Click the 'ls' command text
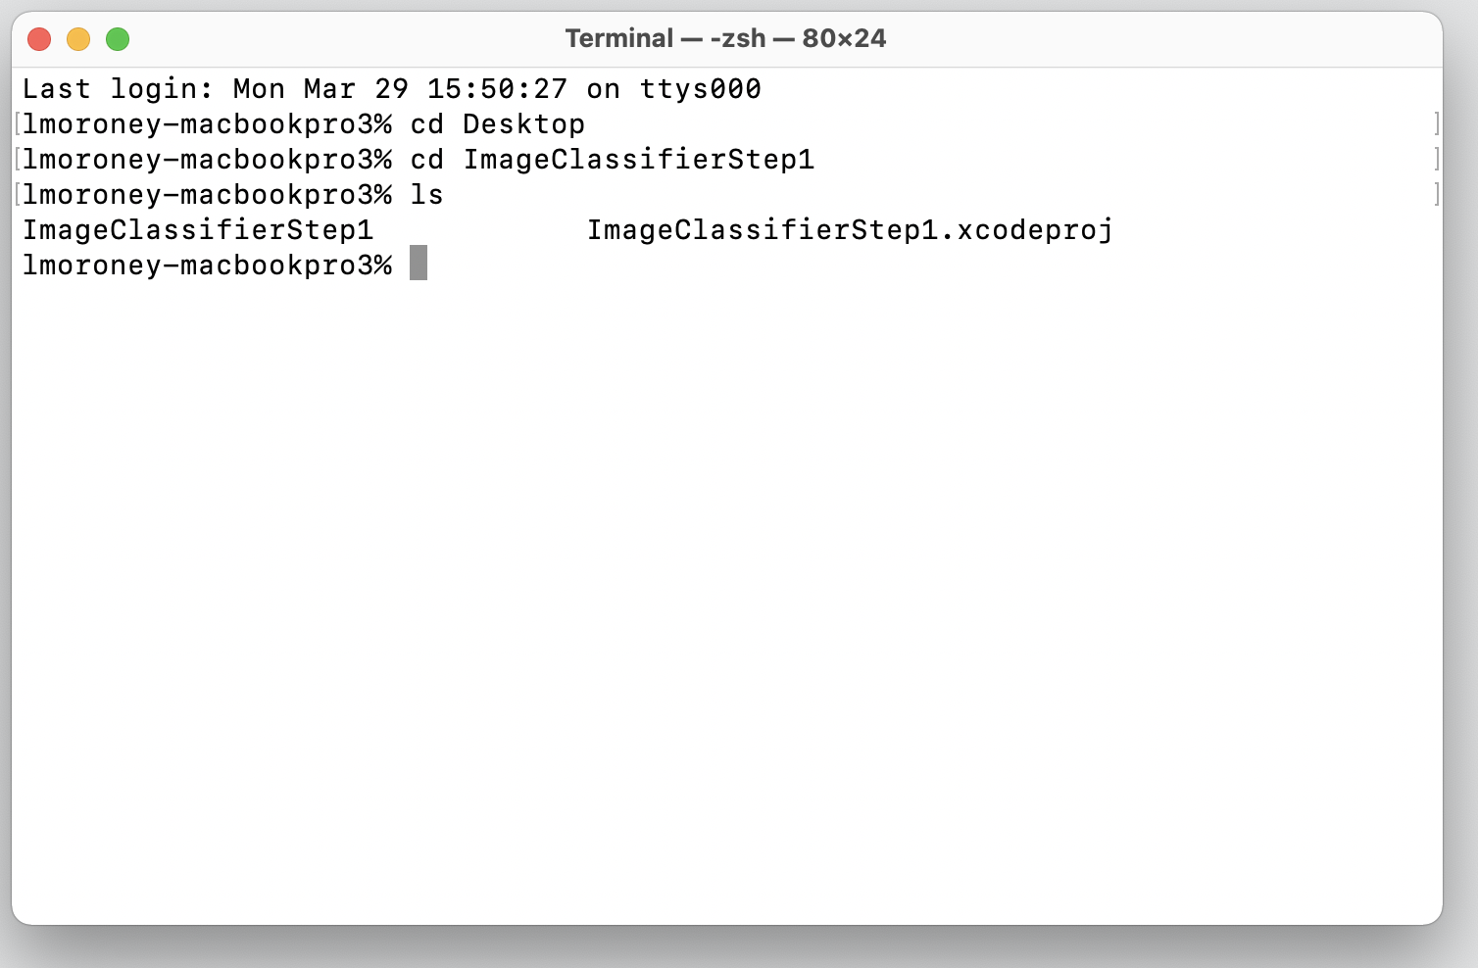 (426, 195)
